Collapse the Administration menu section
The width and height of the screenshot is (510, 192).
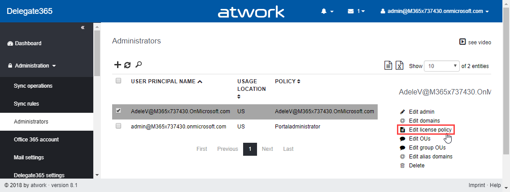32,65
